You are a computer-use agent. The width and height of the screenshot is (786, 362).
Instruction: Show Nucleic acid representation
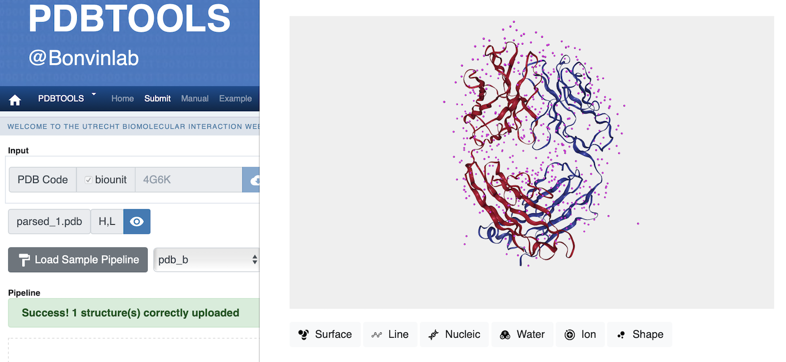click(x=455, y=334)
